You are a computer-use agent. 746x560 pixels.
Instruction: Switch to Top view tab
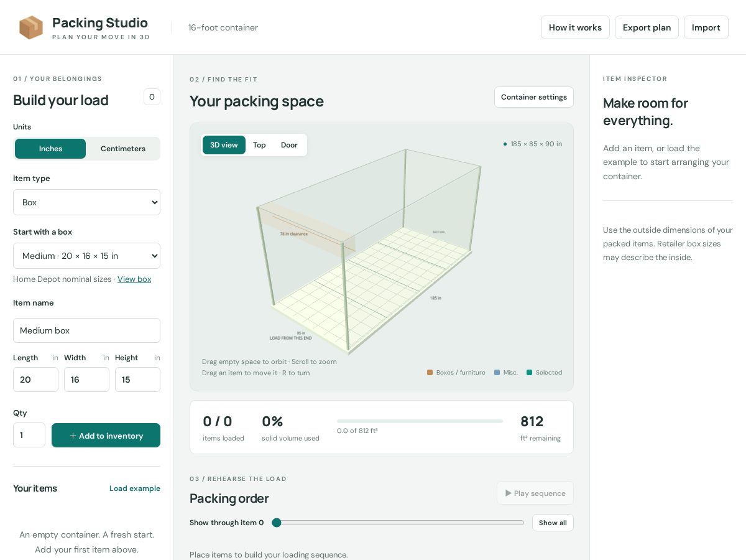[x=259, y=145]
